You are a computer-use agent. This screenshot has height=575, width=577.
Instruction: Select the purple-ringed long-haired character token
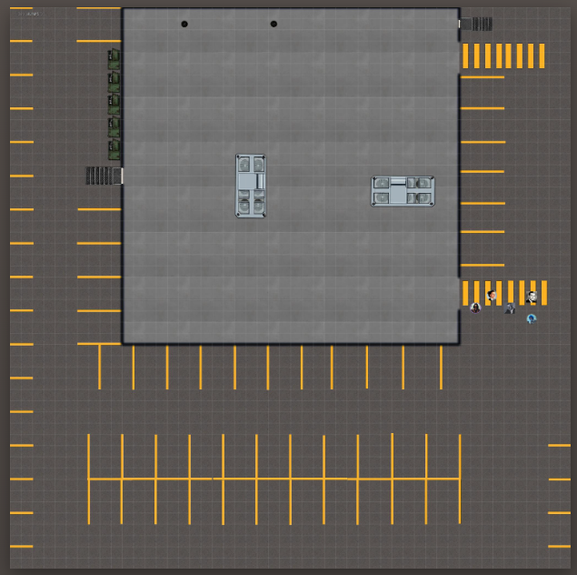475,308
